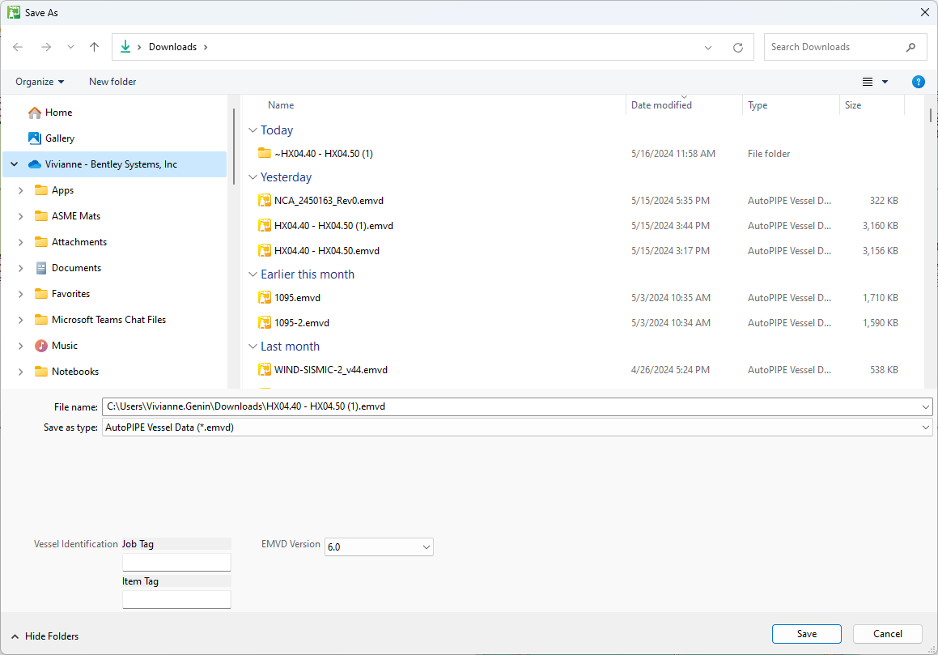This screenshot has height=655, width=938.
Task: Click the ~HX04.40 - HX04.50 (1) folder icon
Action: pyautogui.click(x=265, y=153)
